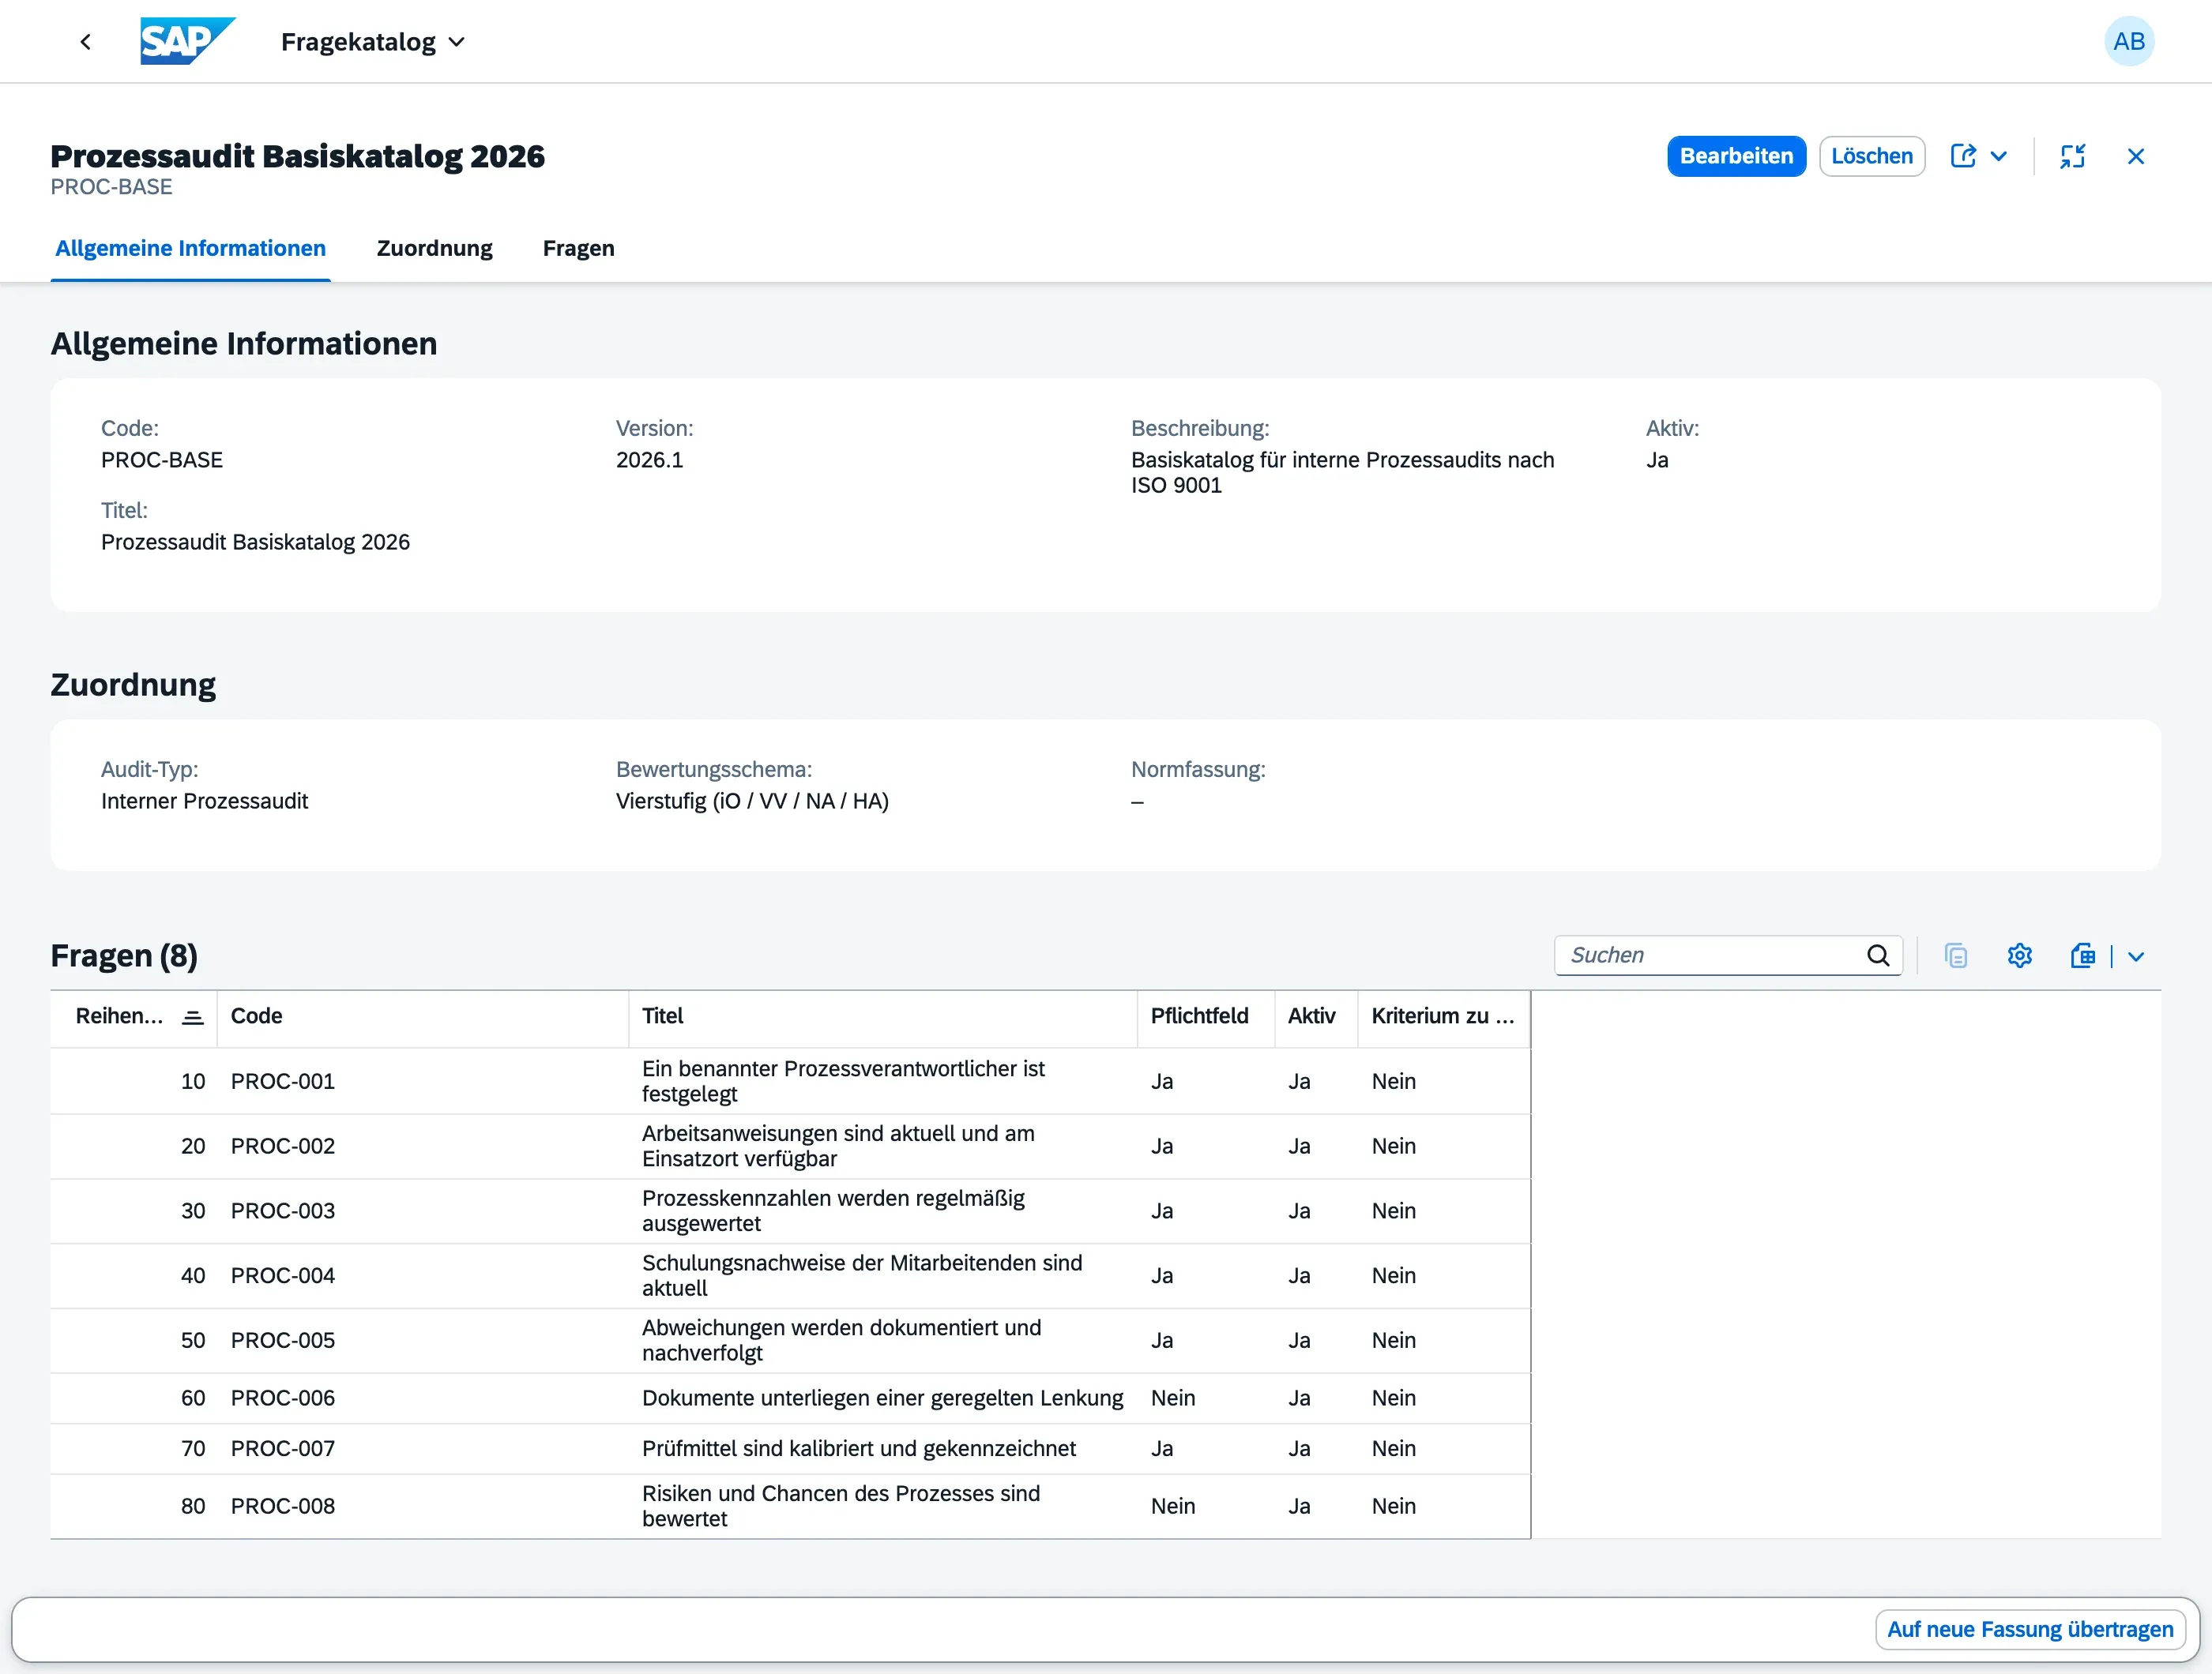This screenshot has height=1674, width=2212.
Task: Click the share icon in header
Action: point(1963,156)
